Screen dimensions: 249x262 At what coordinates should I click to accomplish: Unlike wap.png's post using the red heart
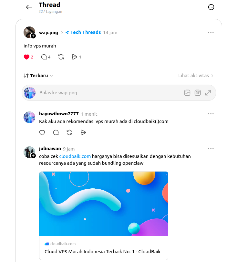26,57
